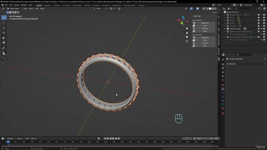Click the blue Z axis on navigation gizmo
Viewport: 267px width, 150px height.
coord(183,17)
